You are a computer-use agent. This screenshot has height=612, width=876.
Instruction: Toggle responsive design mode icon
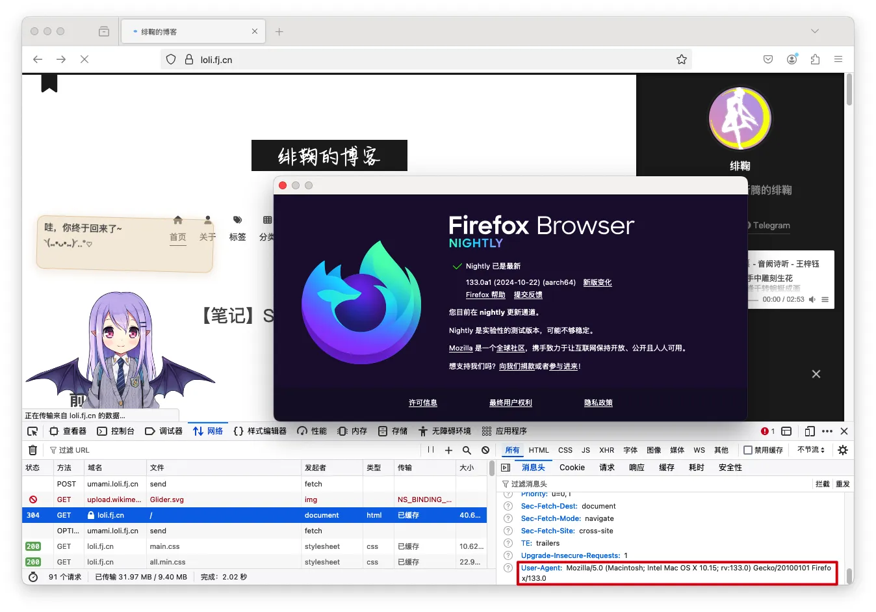tap(809, 431)
